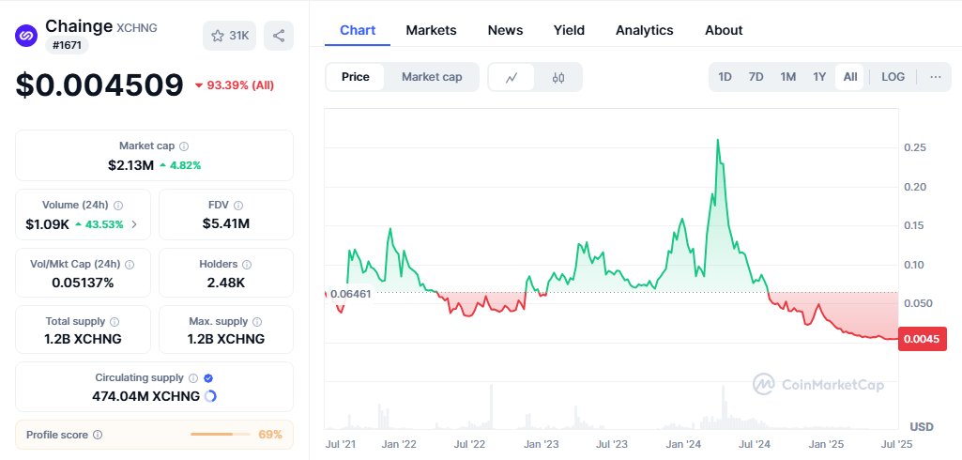Set chart range to 1D
This screenshot has width=962, height=460.
click(725, 77)
